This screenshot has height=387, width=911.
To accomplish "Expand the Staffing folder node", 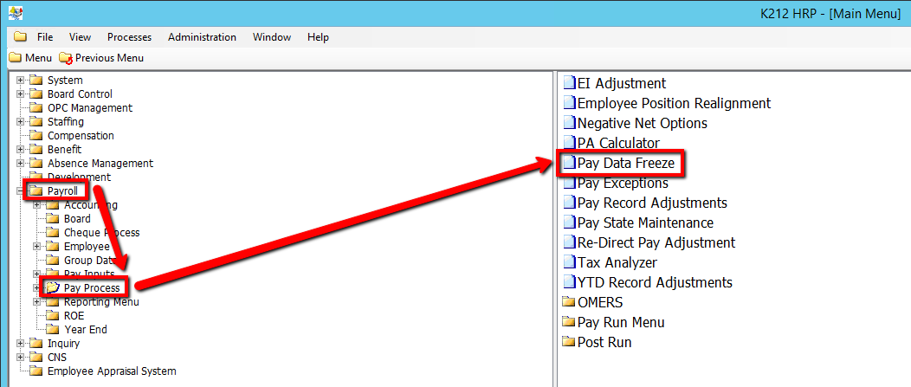I will pos(20,122).
